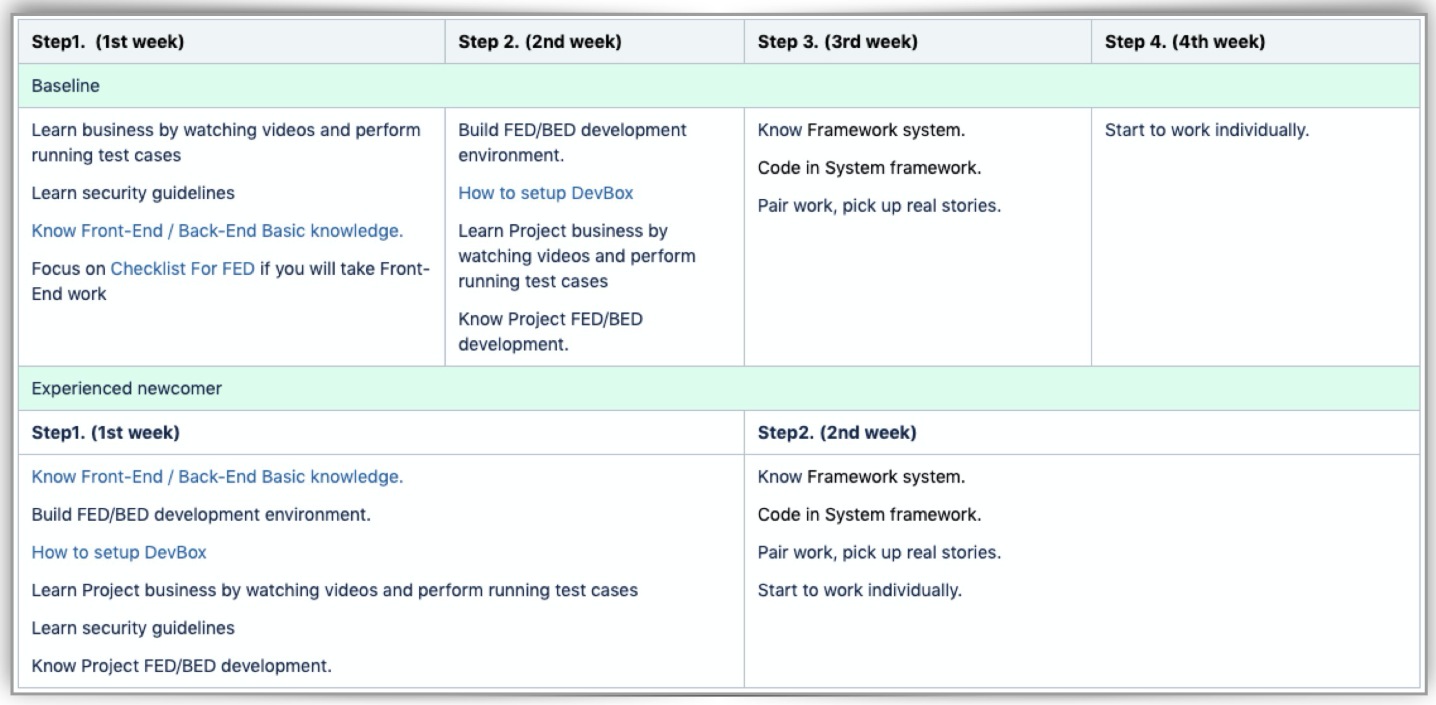Click Know Framework system in Step 3 column
This screenshot has width=1436, height=705.
861,130
